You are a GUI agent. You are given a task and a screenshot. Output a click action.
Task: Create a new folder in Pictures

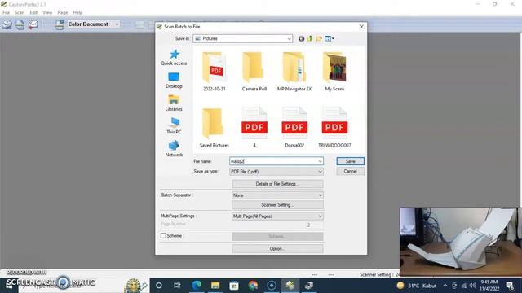319,38
